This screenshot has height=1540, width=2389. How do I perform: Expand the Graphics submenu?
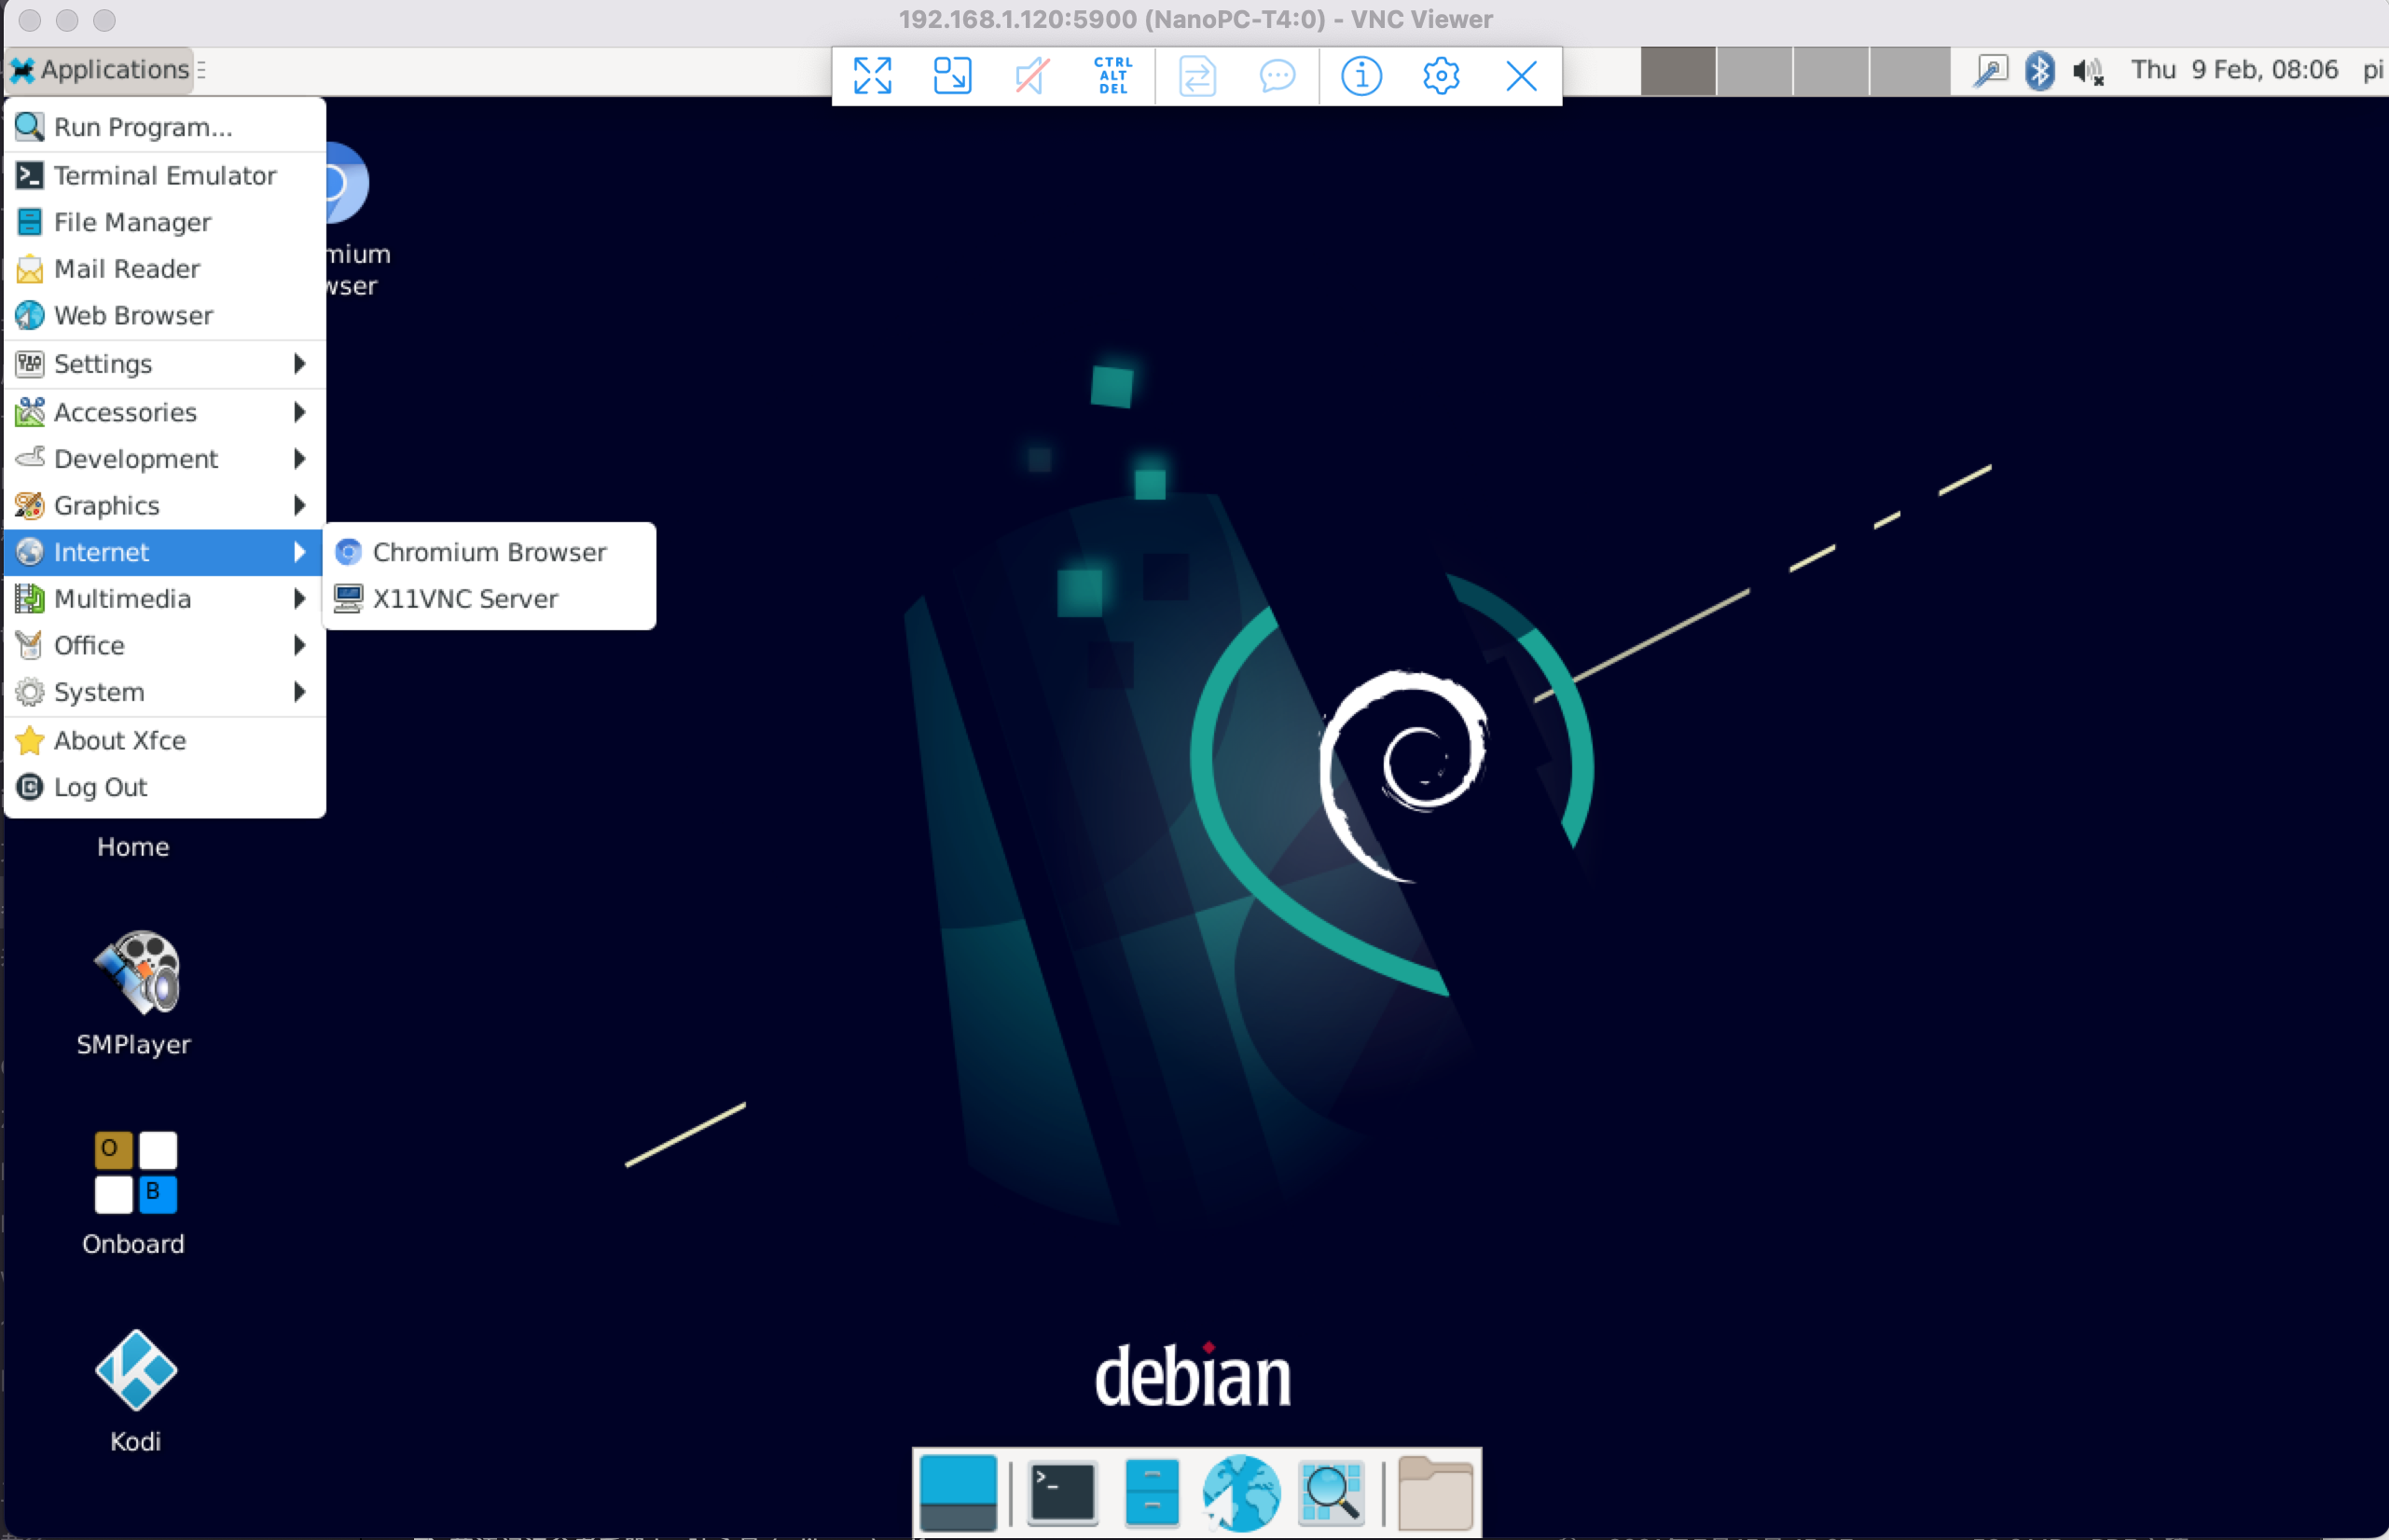[165, 505]
